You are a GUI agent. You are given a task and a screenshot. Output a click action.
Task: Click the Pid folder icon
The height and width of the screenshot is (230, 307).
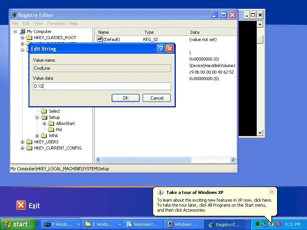pos(51,130)
